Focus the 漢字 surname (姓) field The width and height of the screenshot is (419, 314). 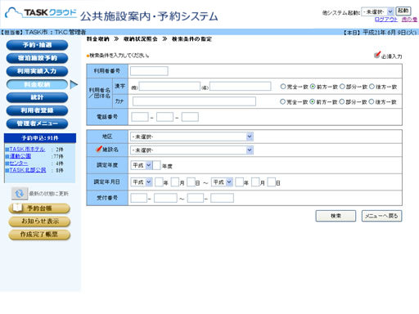[169, 87]
